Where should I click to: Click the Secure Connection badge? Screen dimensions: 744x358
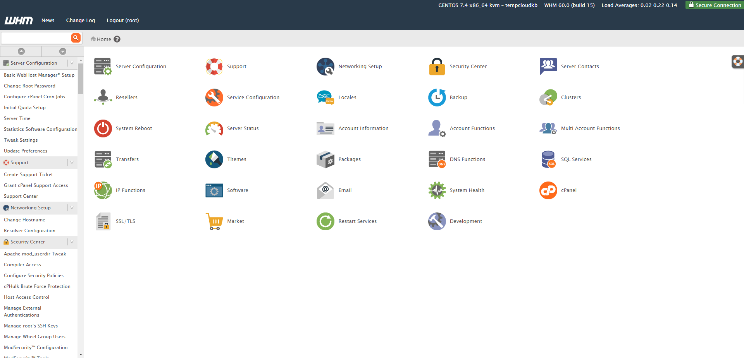coord(715,5)
